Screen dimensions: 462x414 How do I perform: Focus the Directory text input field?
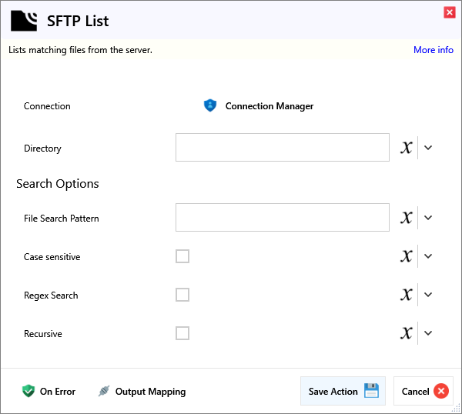coord(282,148)
